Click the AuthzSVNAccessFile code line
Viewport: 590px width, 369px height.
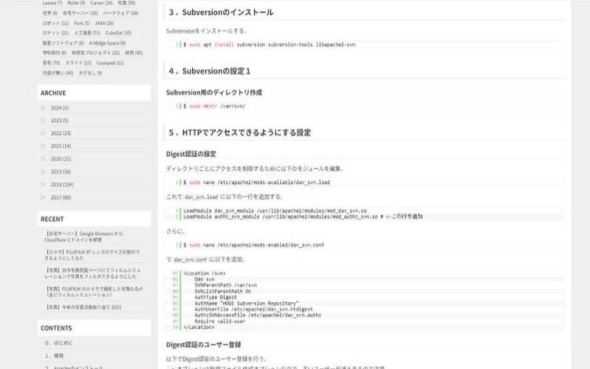point(258,315)
